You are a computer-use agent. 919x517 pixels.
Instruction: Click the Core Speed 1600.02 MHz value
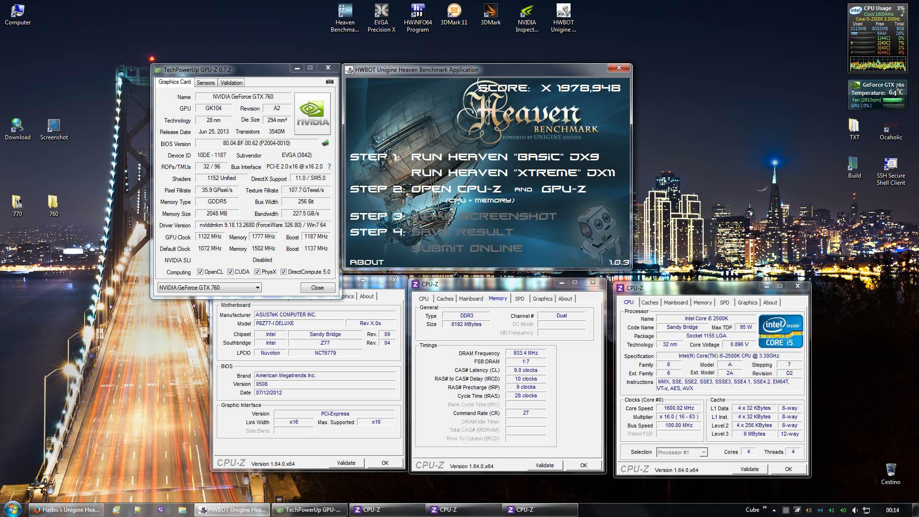pyautogui.click(x=679, y=408)
